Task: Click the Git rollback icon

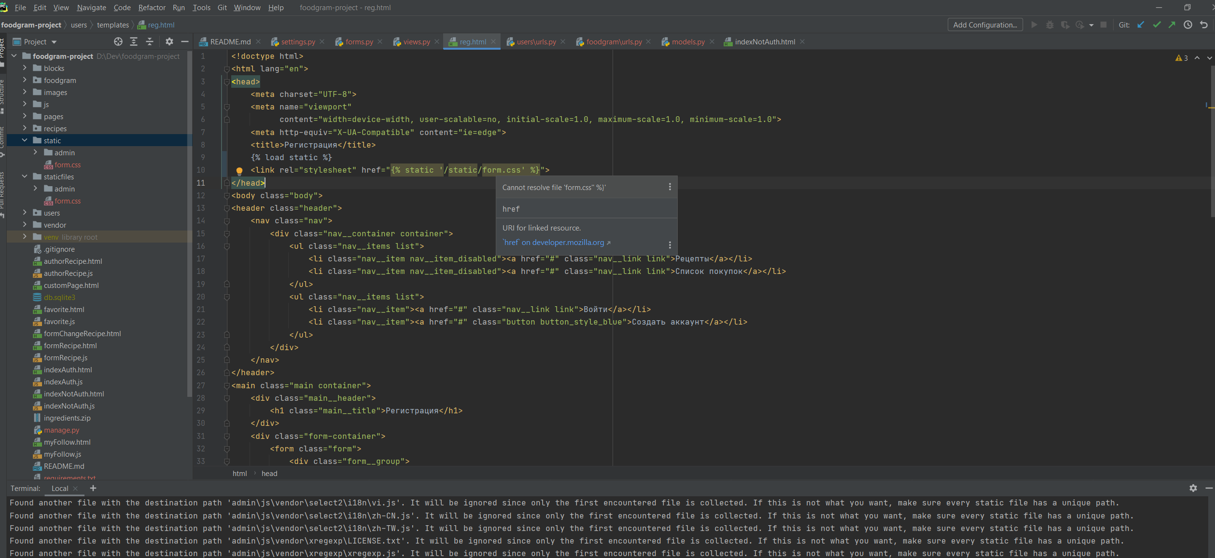Action: [1204, 25]
